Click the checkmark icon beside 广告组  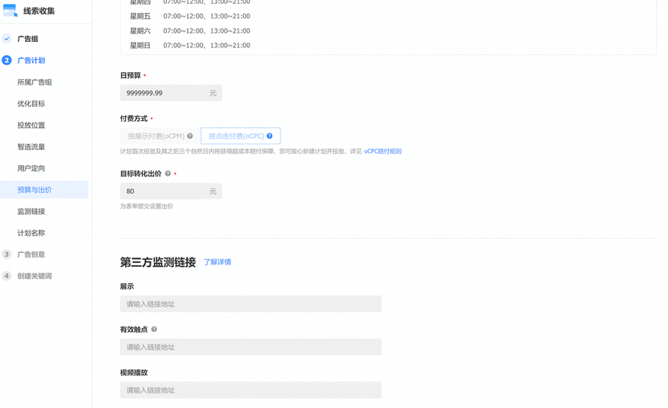pyautogui.click(x=7, y=39)
